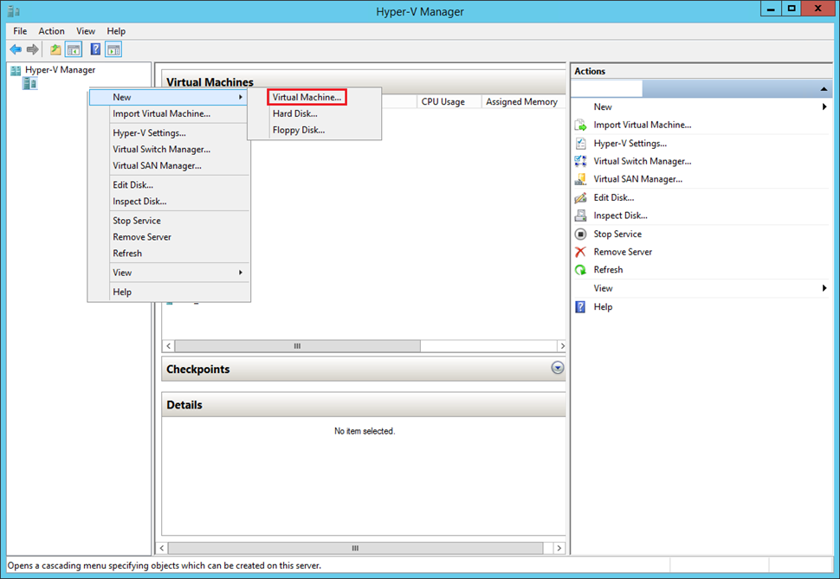Click the Hyper-V Manager tree root icon
The width and height of the screenshot is (840, 579).
pyautogui.click(x=16, y=70)
